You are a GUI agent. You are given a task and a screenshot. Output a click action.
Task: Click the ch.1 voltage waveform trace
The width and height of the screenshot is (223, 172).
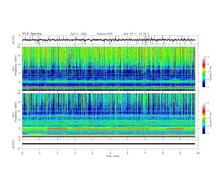[x=109, y=40]
